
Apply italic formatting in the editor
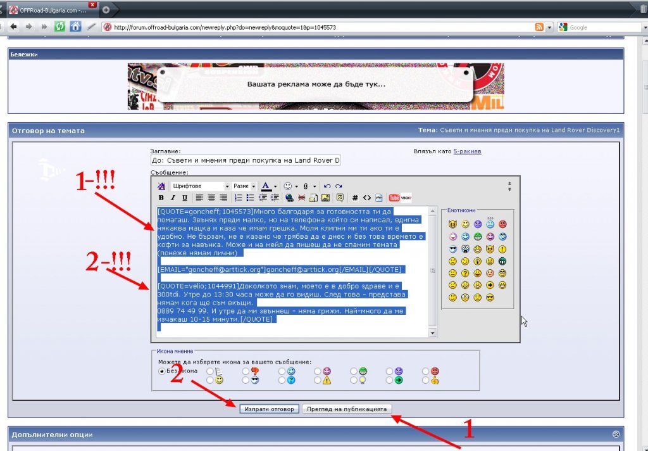[173, 198]
